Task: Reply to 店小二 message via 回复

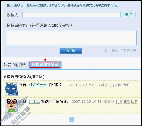Action: [x=134, y=102]
